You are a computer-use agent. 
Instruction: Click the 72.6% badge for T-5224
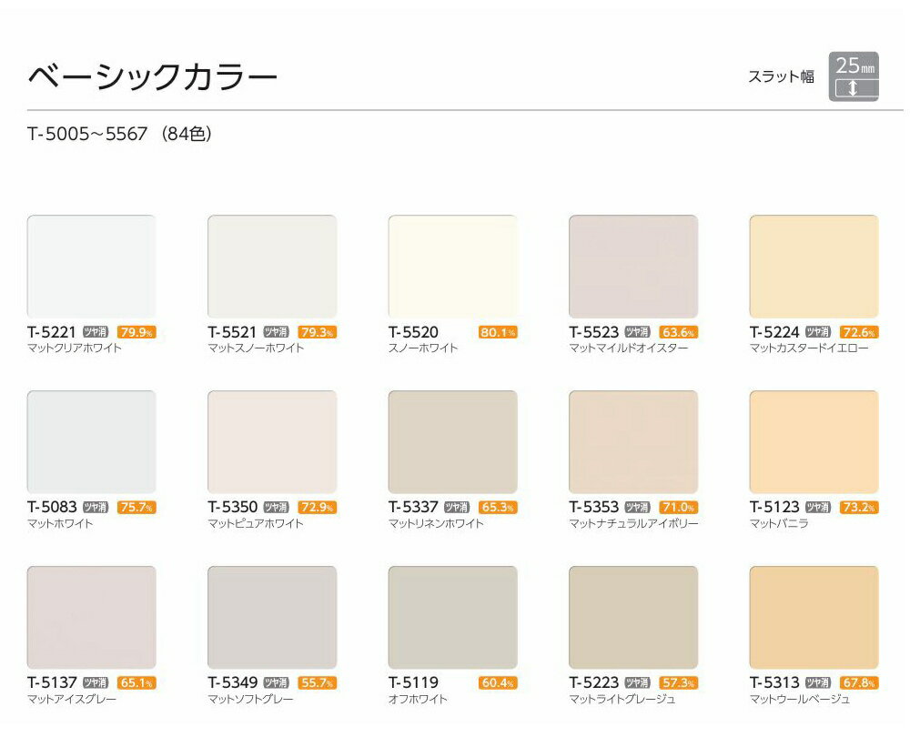[858, 332]
